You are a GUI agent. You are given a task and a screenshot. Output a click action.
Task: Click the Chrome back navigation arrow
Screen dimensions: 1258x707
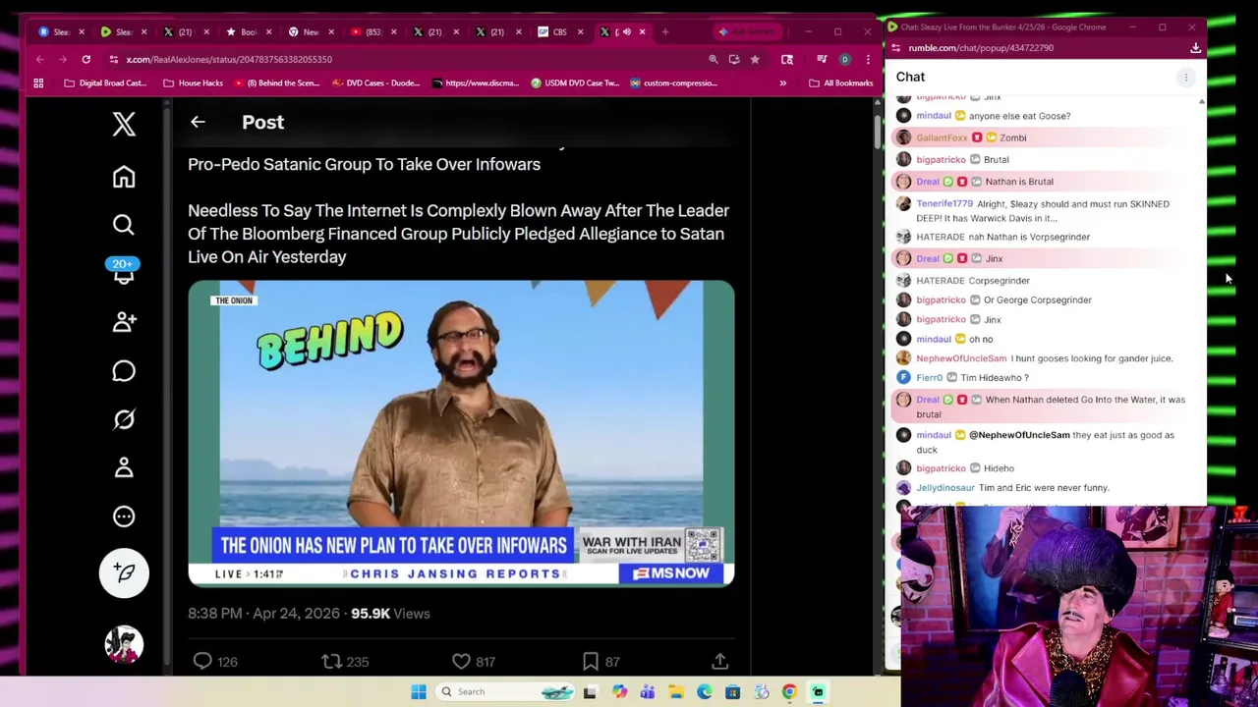[40, 59]
